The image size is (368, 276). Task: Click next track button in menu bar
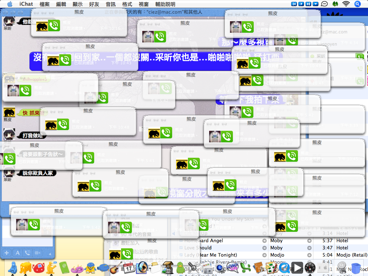(308, 4)
